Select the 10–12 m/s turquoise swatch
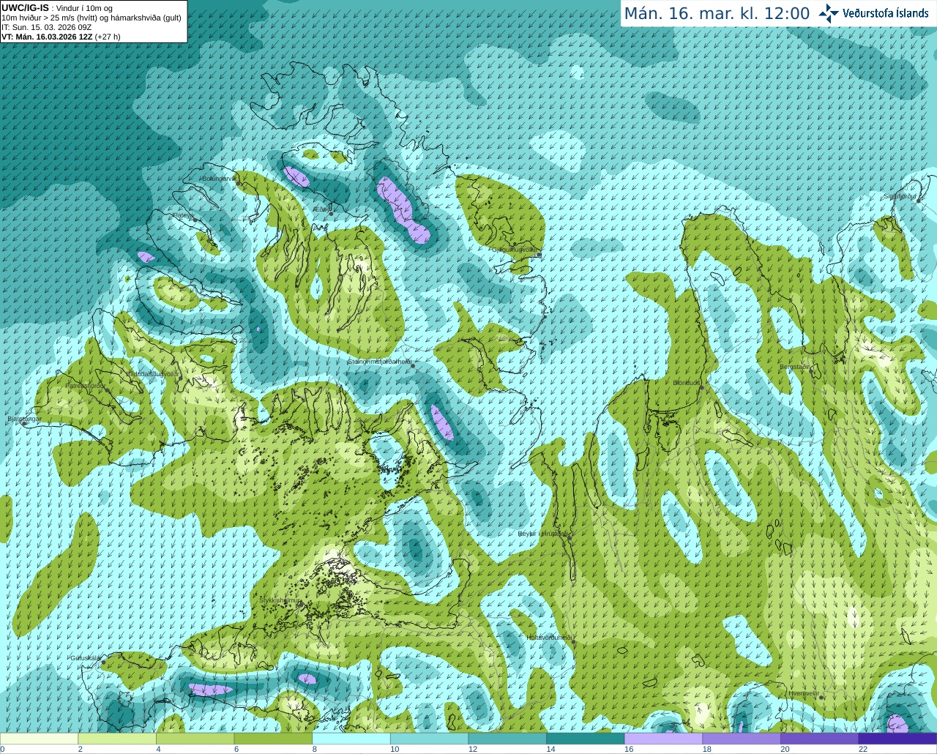The image size is (937, 754). pyautogui.click(x=429, y=739)
